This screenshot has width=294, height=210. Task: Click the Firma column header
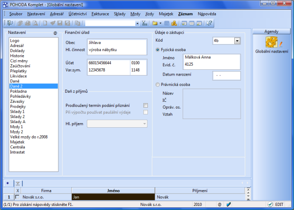click(x=46, y=191)
